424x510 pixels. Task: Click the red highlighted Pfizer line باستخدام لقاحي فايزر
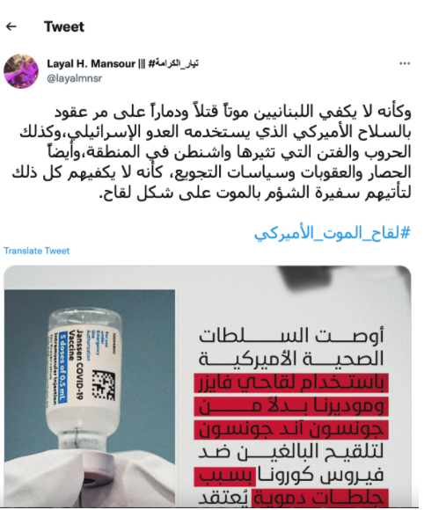(x=291, y=382)
